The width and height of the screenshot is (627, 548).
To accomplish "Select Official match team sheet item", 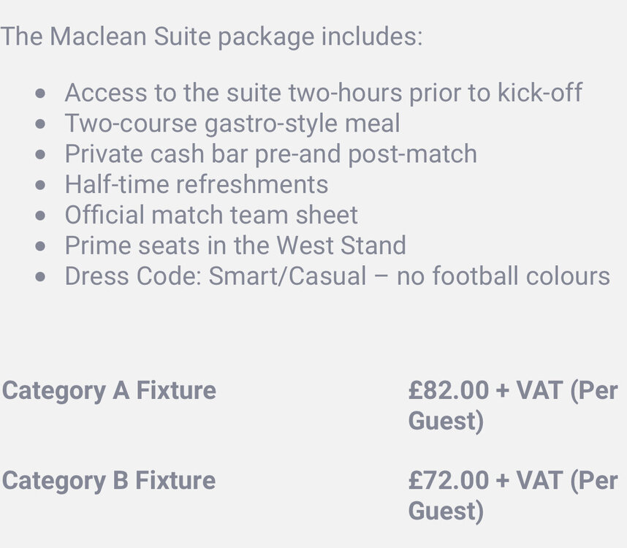I will click(211, 215).
